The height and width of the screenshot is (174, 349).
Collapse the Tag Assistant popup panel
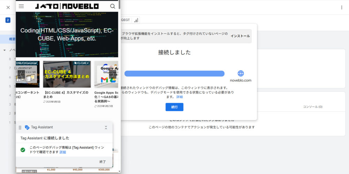click(106, 128)
